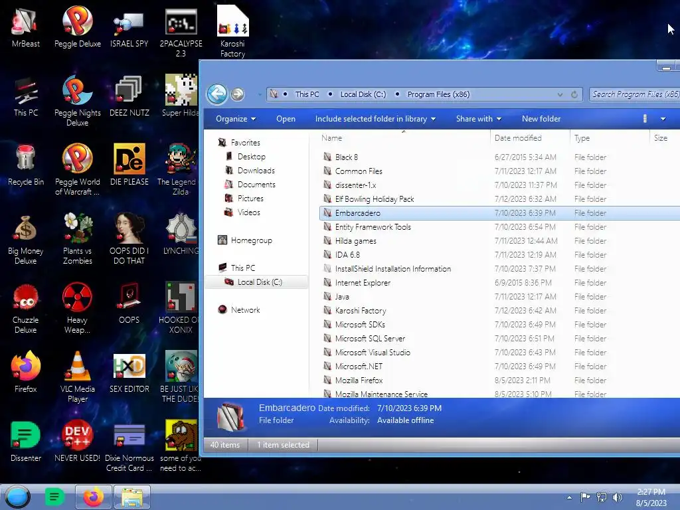Screen dimensions: 680x510
Task: Open Pictures in the navigation pane
Action: (250, 198)
